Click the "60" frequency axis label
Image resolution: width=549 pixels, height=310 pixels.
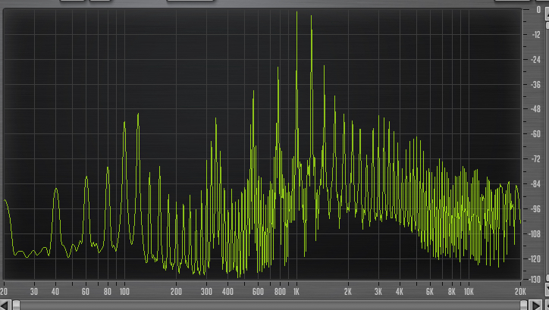click(86, 292)
